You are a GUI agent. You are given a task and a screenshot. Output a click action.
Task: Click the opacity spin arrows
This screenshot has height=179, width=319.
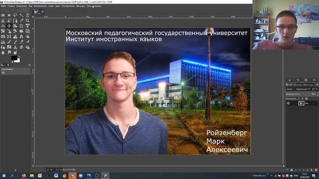(318, 94)
